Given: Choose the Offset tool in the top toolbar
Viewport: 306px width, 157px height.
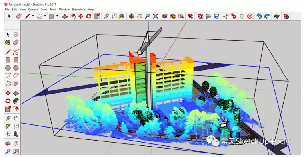Looking at the screenshot, I should pos(73,16).
